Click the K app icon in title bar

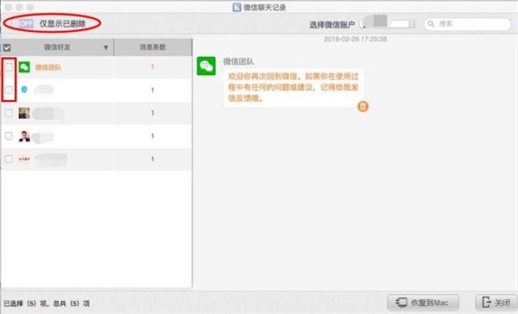coord(237,7)
